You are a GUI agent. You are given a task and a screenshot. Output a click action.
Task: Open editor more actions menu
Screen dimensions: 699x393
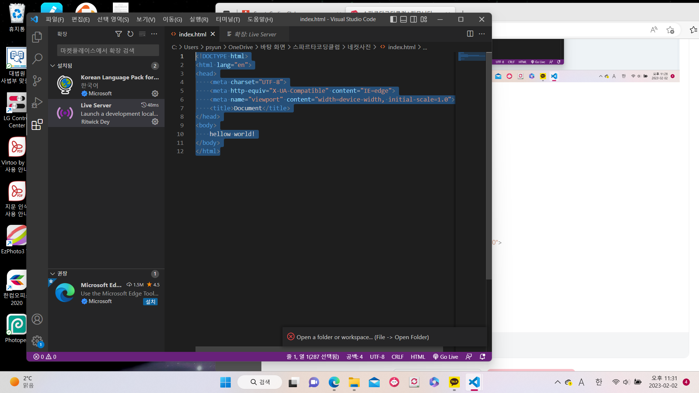(x=482, y=34)
